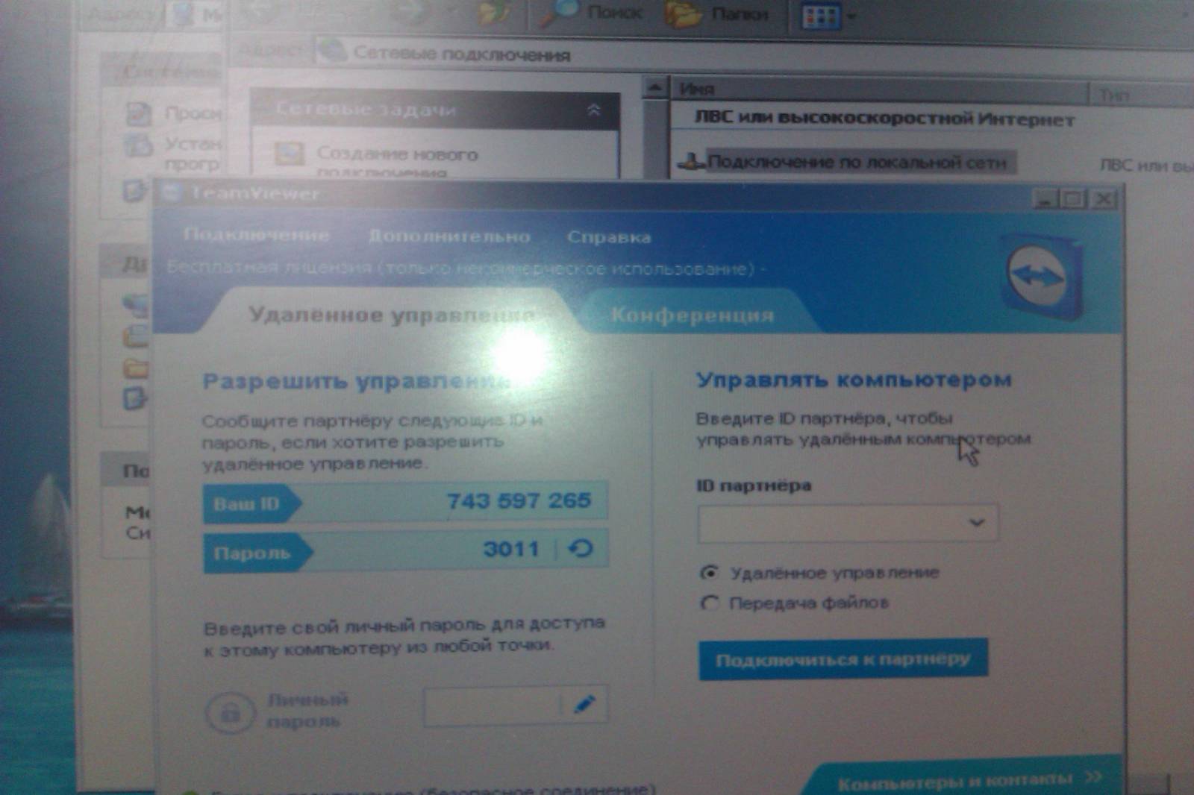Click the ID партнёра input field
The width and height of the screenshot is (1194, 795).
847,524
